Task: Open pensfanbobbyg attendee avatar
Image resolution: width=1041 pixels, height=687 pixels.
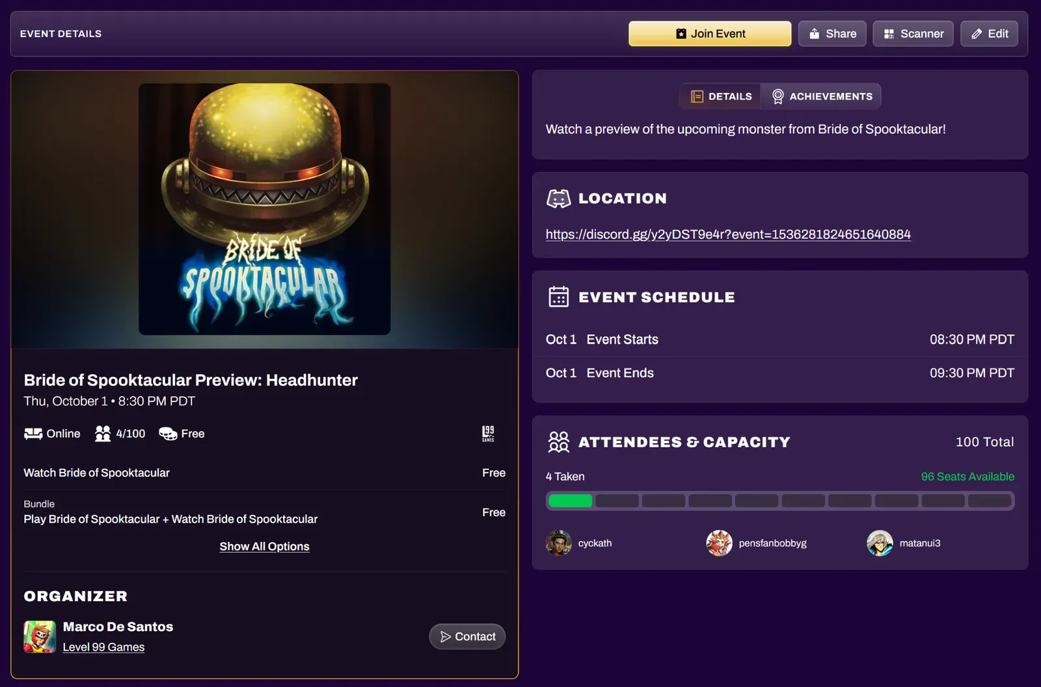Action: coord(719,543)
